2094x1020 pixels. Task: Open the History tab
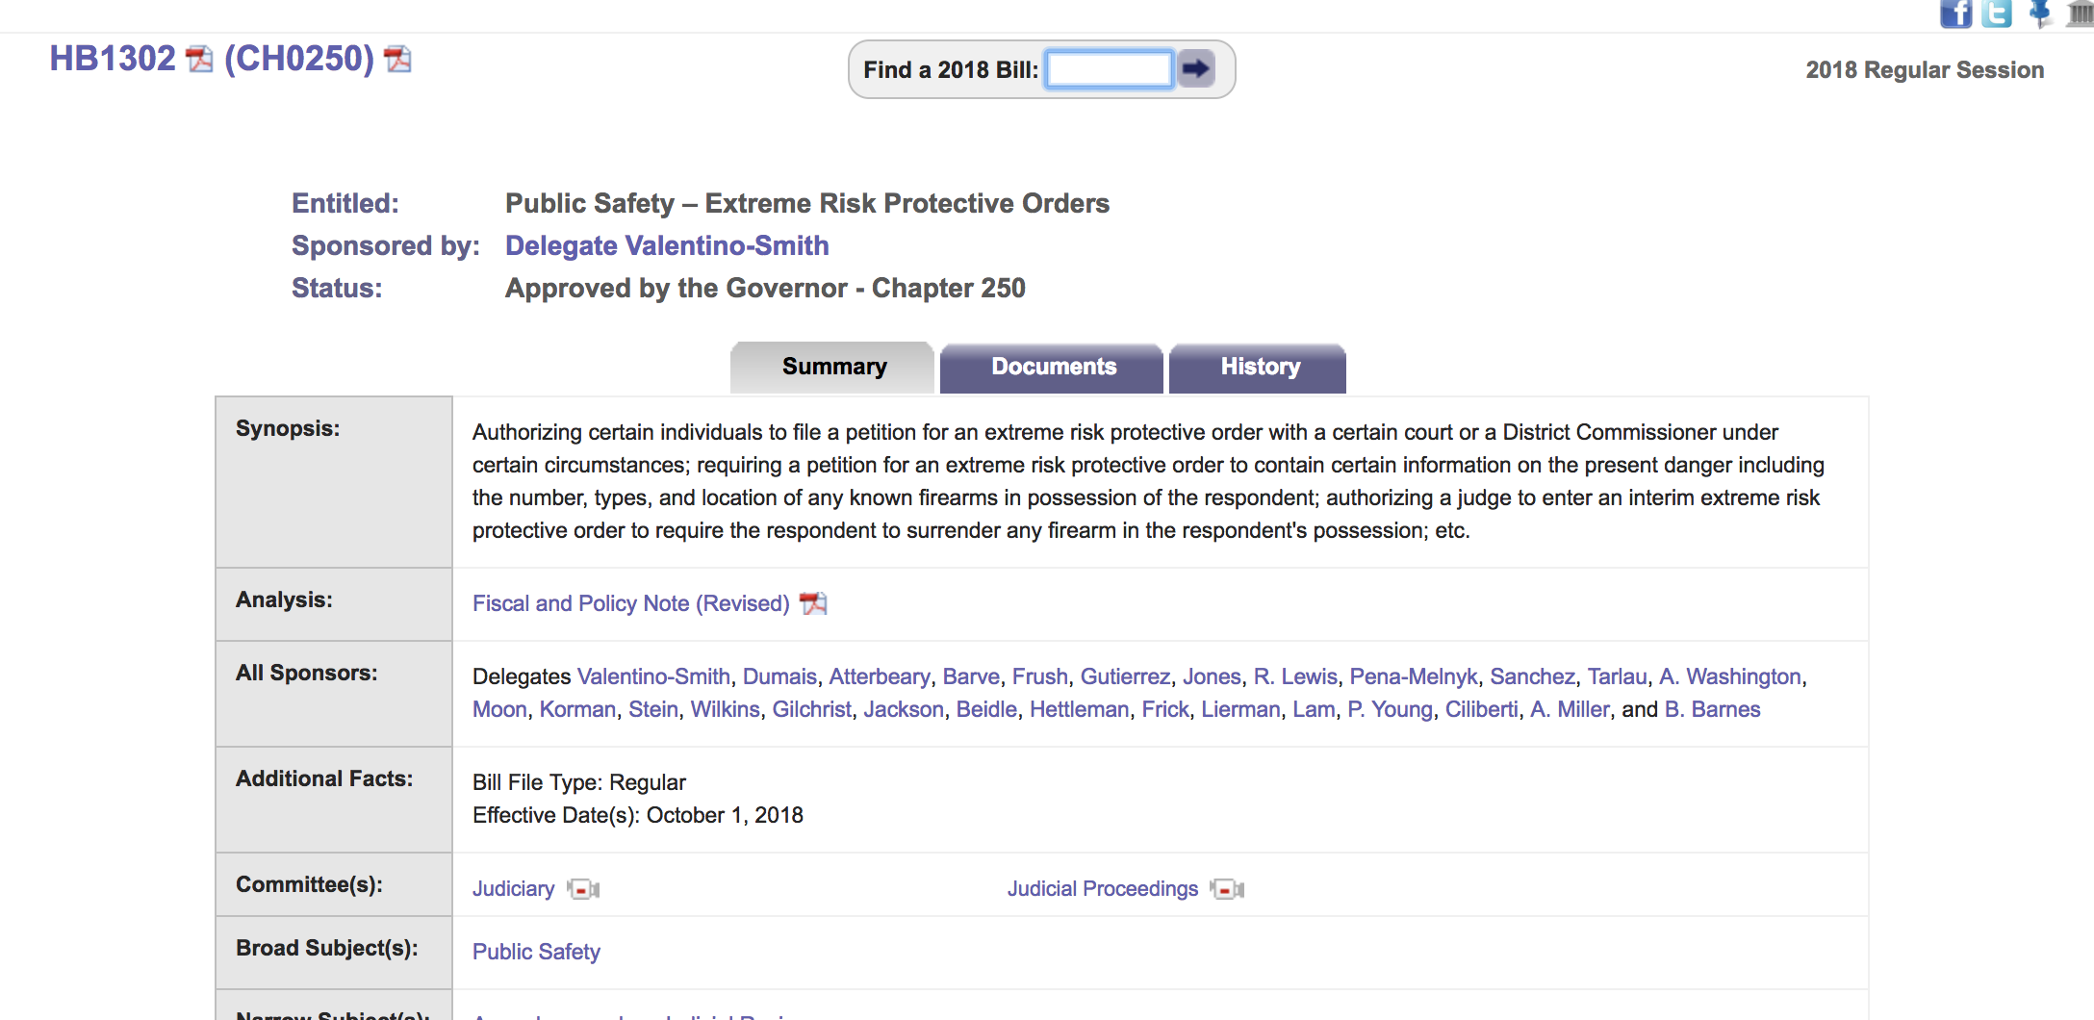[x=1259, y=368]
